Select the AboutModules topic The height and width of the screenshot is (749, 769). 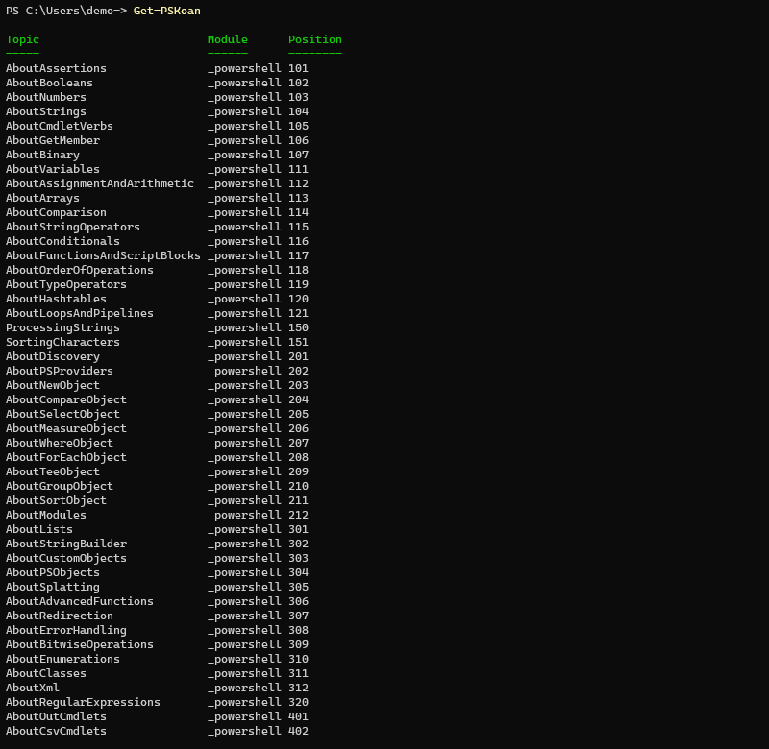point(46,515)
